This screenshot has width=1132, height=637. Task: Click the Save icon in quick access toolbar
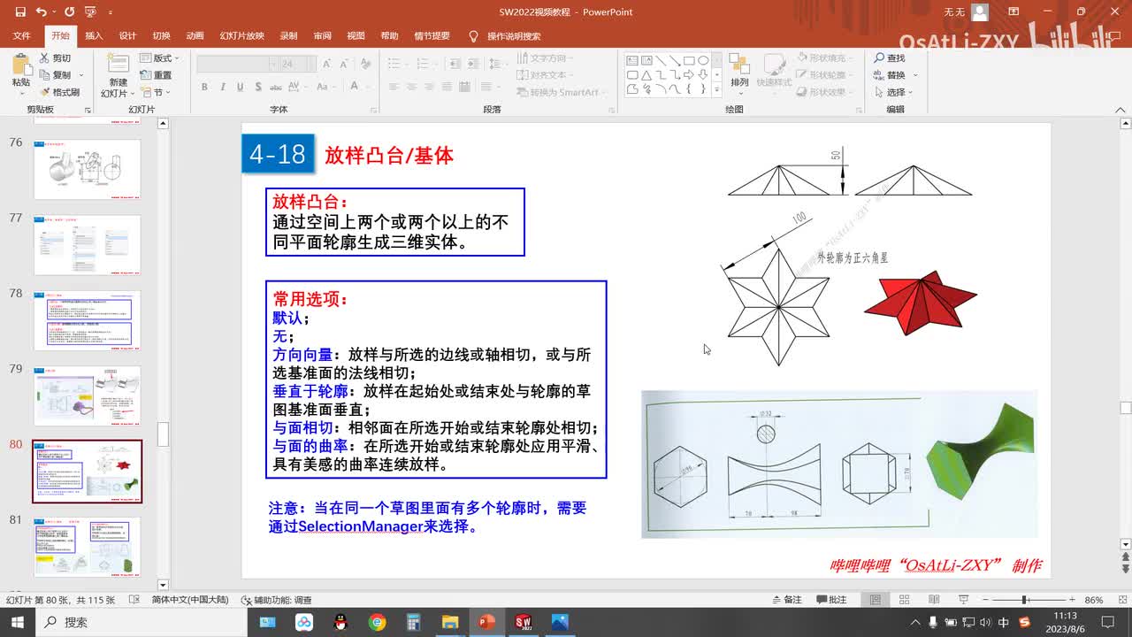pos(19,12)
